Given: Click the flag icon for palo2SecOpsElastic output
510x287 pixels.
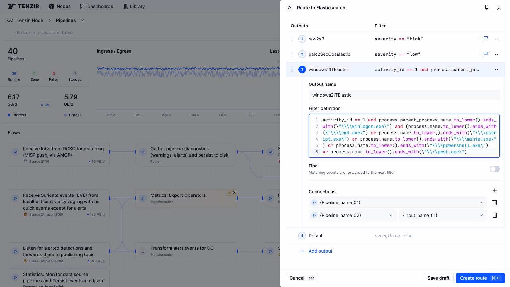Looking at the screenshot, I should click(x=486, y=54).
